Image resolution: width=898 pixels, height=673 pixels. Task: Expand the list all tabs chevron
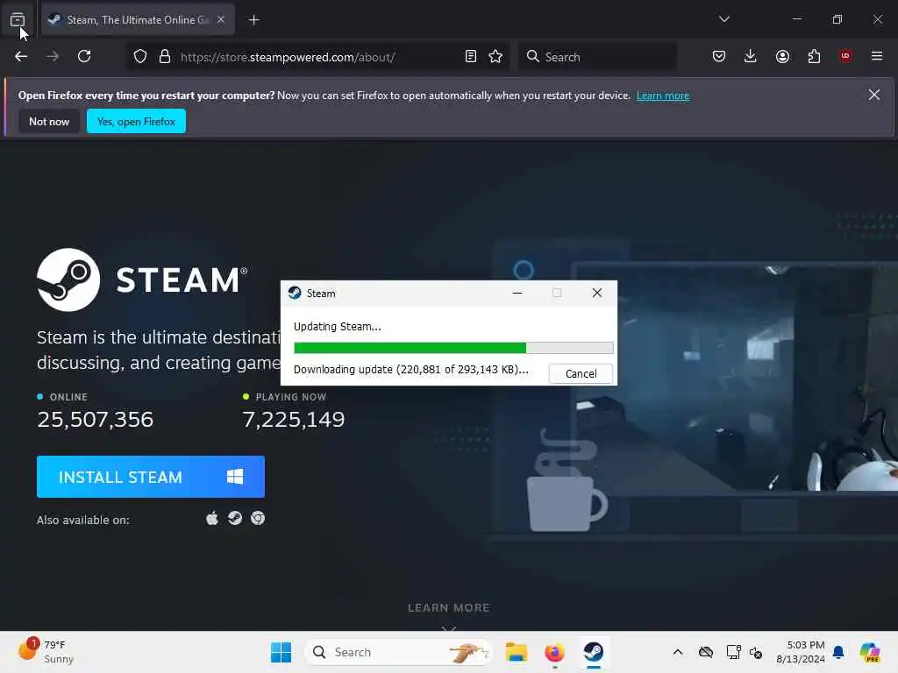(x=724, y=19)
